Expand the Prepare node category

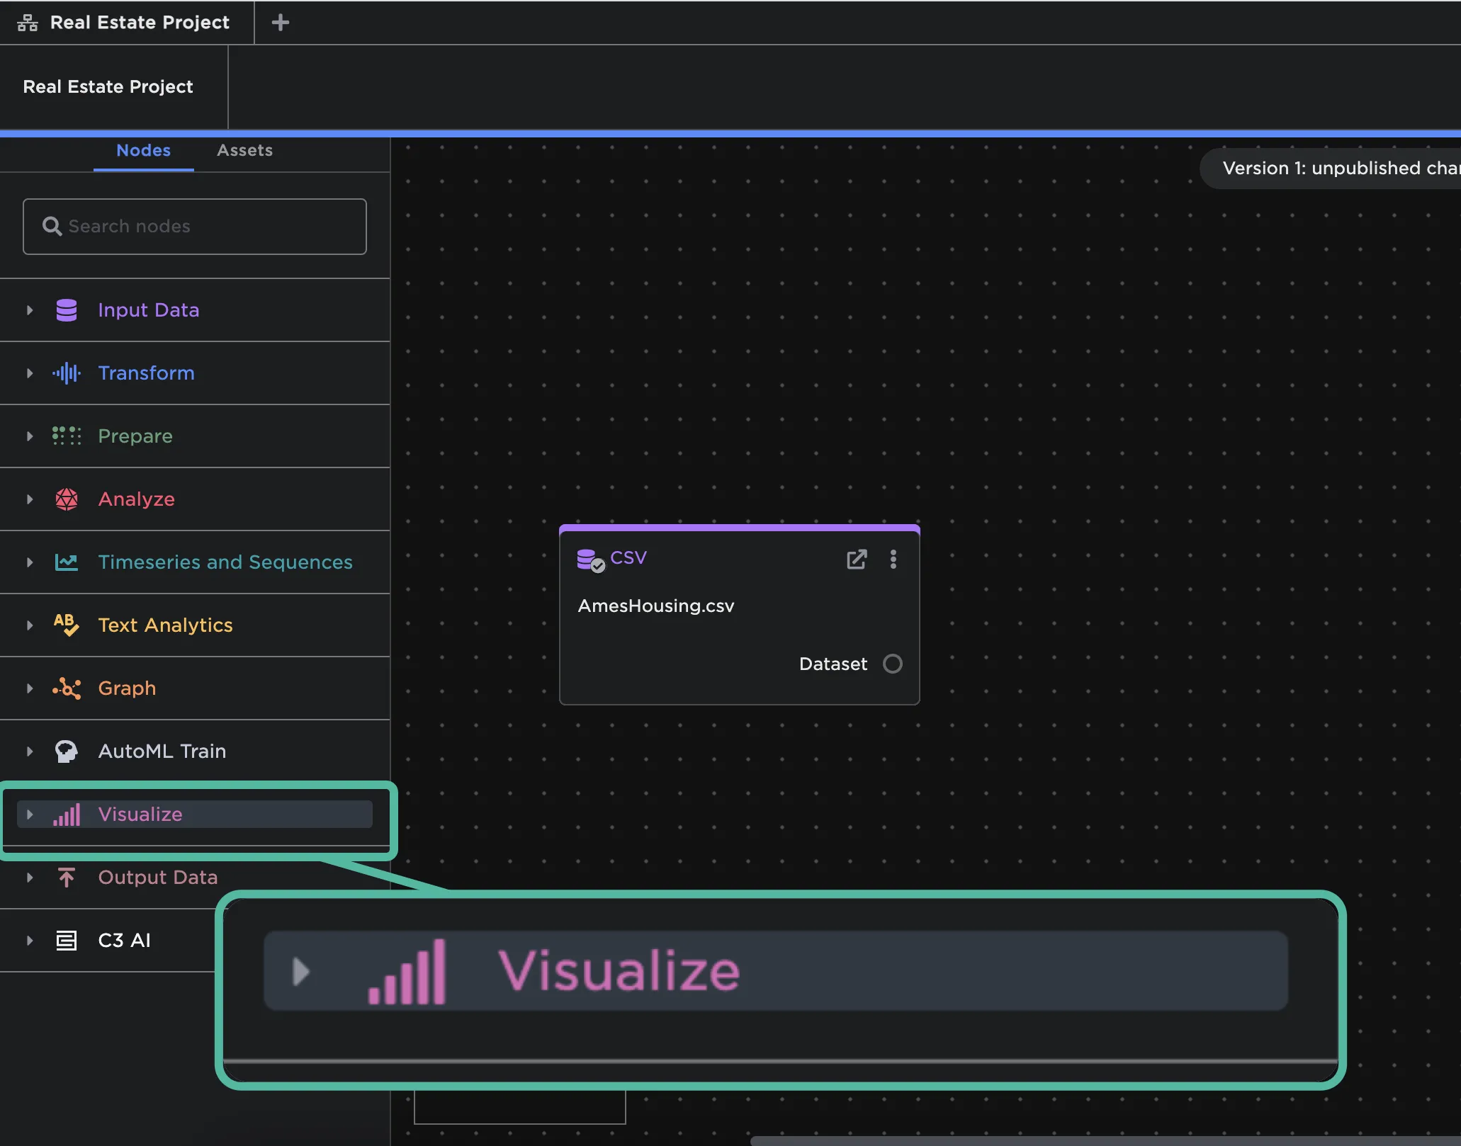(x=30, y=436)
